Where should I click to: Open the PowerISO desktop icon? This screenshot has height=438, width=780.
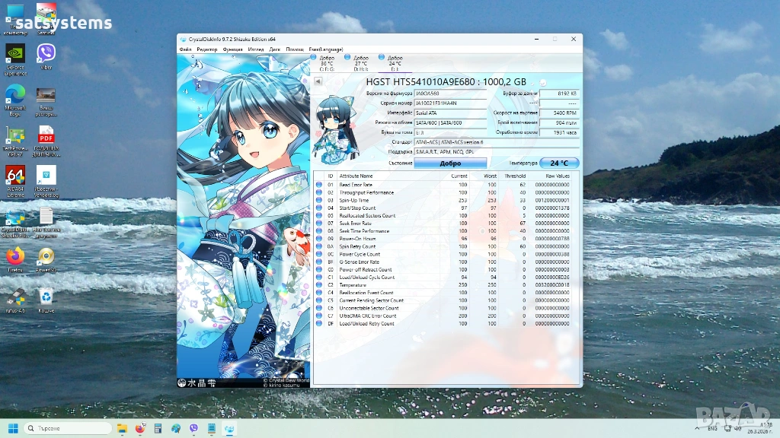point(46,259)
